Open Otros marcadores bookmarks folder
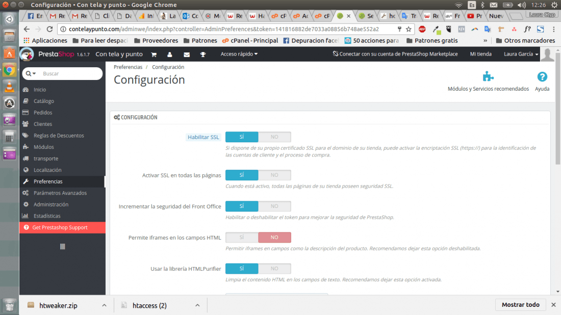This screenshot has width=561, height=315. point(525,40)
